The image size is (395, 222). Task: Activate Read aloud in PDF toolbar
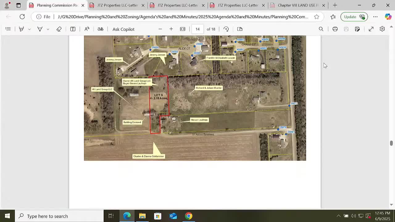point(87,29)
